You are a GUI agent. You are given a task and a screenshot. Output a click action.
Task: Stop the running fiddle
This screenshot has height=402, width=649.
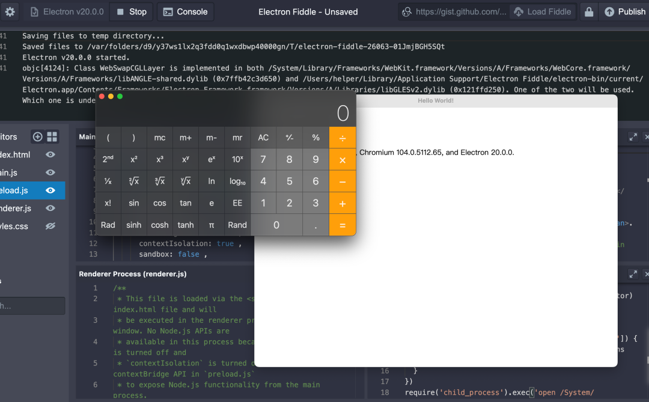pos(132,11)
